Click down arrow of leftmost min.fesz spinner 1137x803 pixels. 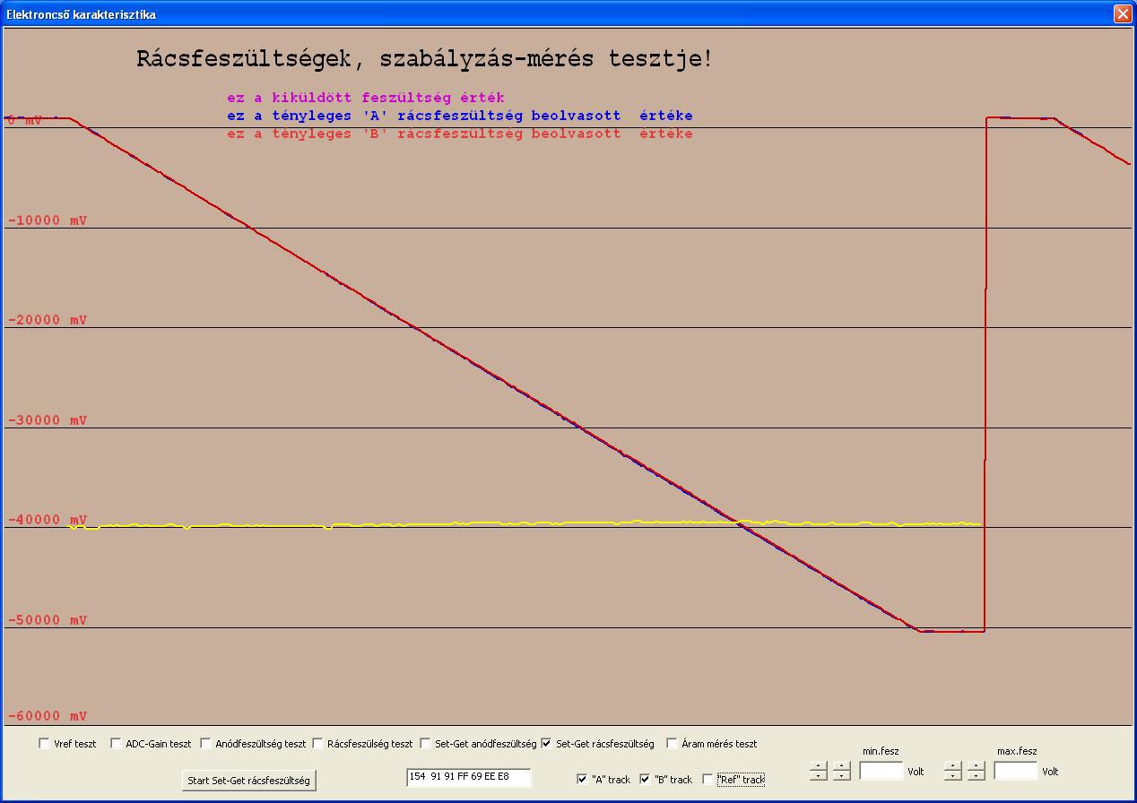click(x=818, y=775)
